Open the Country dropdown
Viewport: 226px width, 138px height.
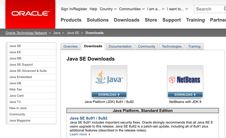[x=108, y=9]
